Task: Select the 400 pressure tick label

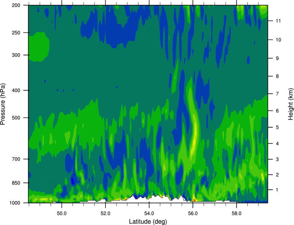Action: click(16, 90)
